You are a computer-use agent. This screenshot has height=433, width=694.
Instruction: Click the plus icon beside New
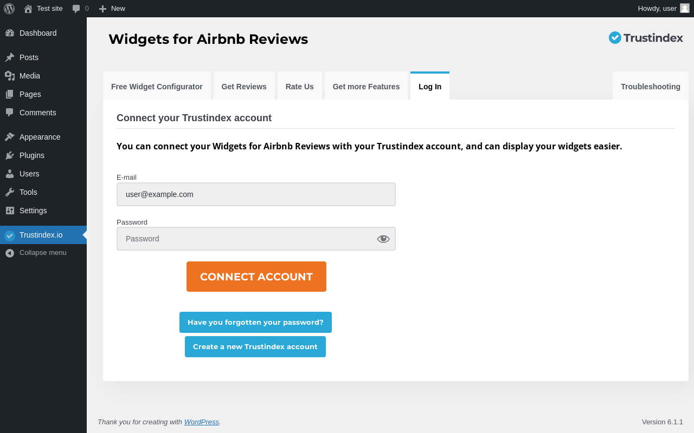(102, 9)
